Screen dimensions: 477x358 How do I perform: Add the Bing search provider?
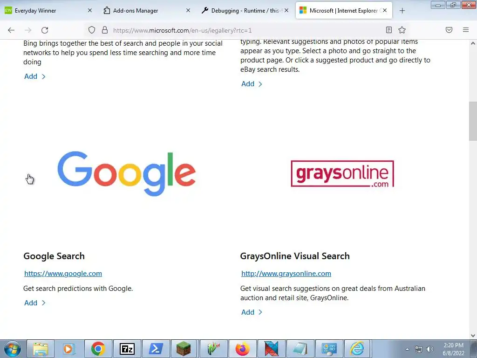coord(35,76)
